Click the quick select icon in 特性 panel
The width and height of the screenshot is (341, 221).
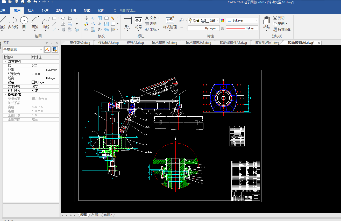coord(54,49)
